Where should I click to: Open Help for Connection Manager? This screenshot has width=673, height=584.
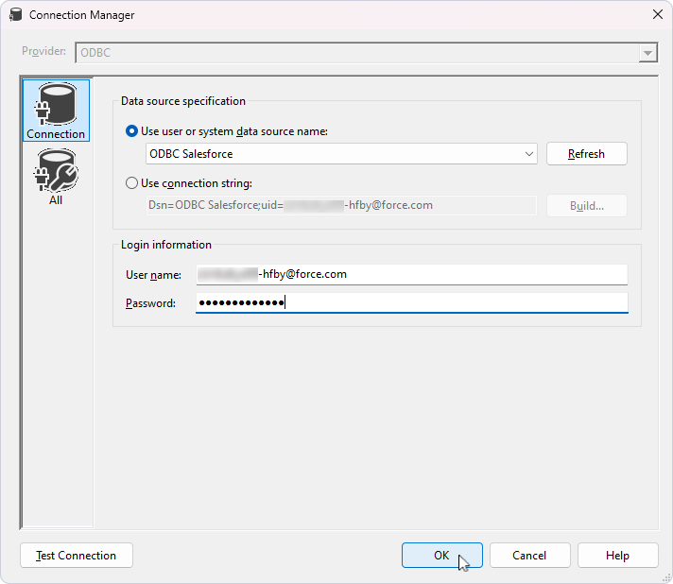click(617, 556)
